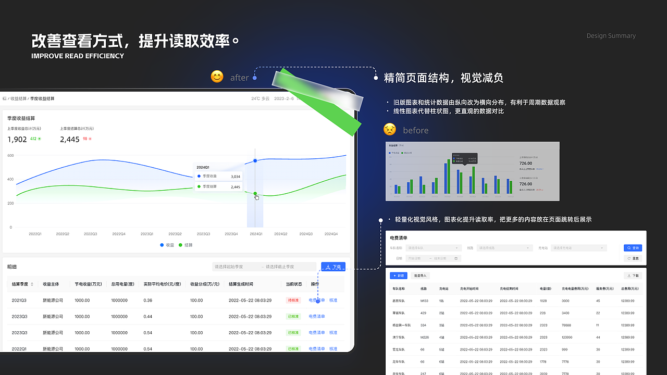Click the M133 line cell in the 电费清单 table
The height and width of the screenshot is (375, 667).
click(x=424, y=301)
